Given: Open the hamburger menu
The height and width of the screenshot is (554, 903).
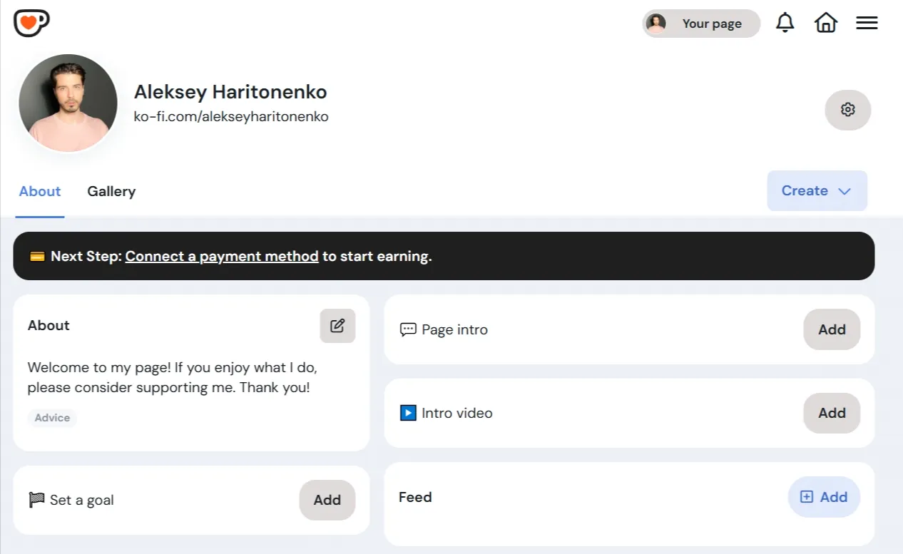Looking at the screenshot, I should click(x=867, y=23).
